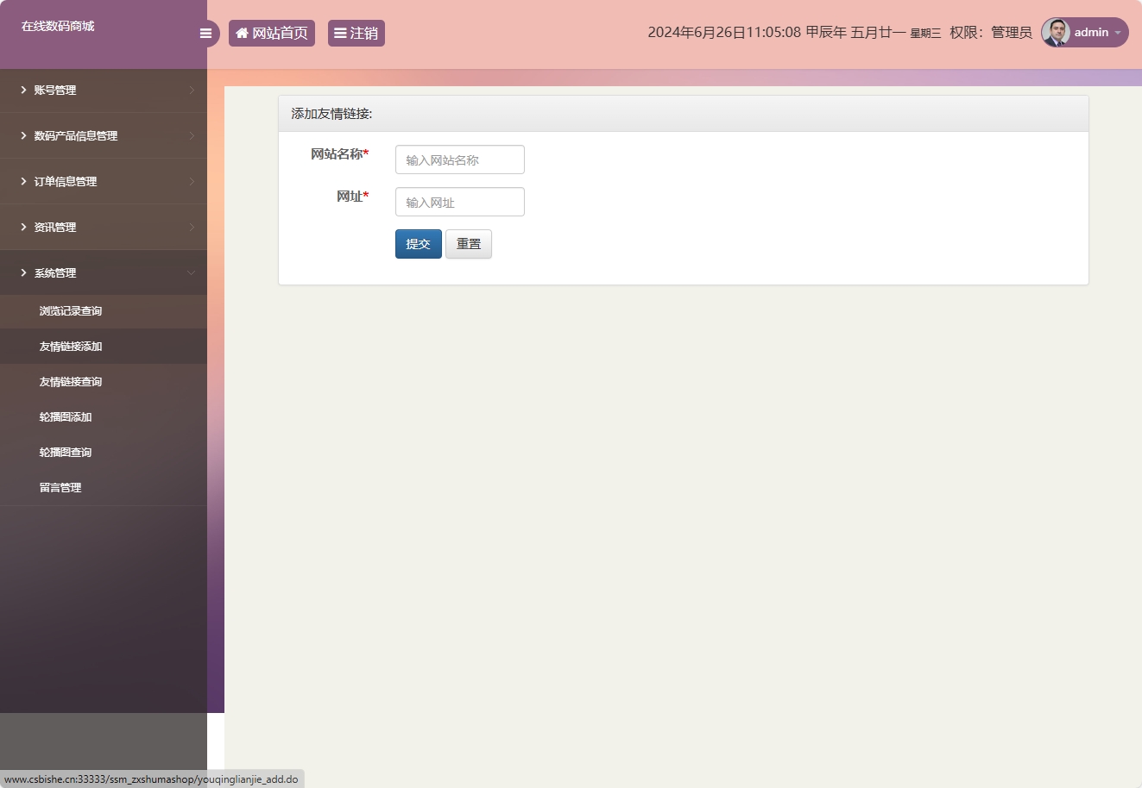Open 轮播图查询 page
The image size is (1142, 788).
[104, 453]
